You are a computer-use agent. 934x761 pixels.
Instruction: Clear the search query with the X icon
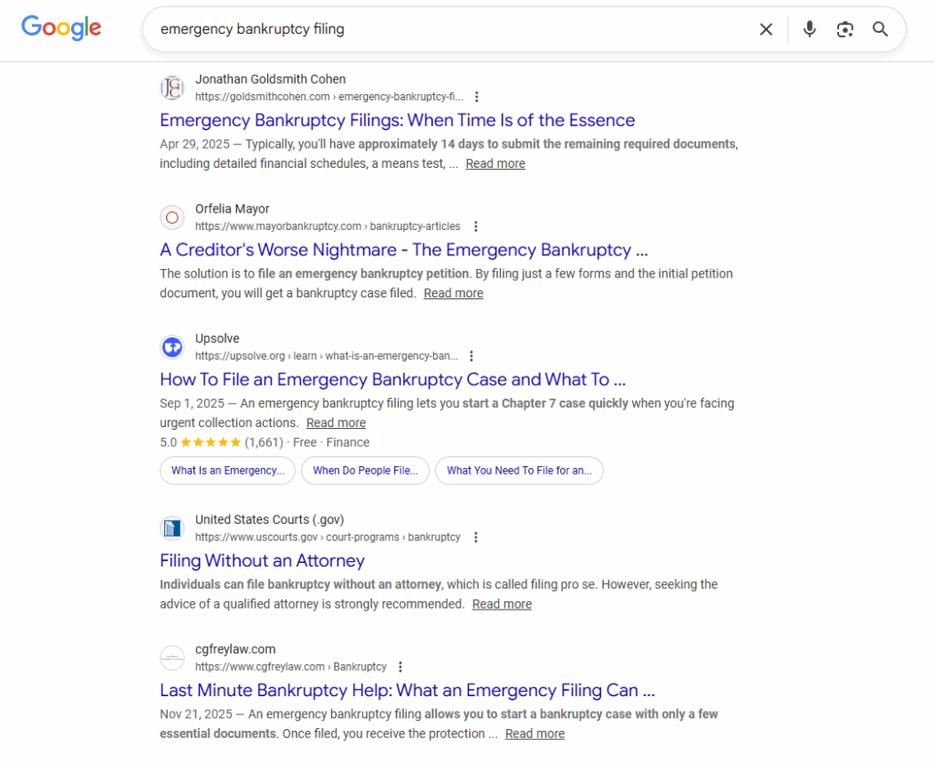pos(766,28)
